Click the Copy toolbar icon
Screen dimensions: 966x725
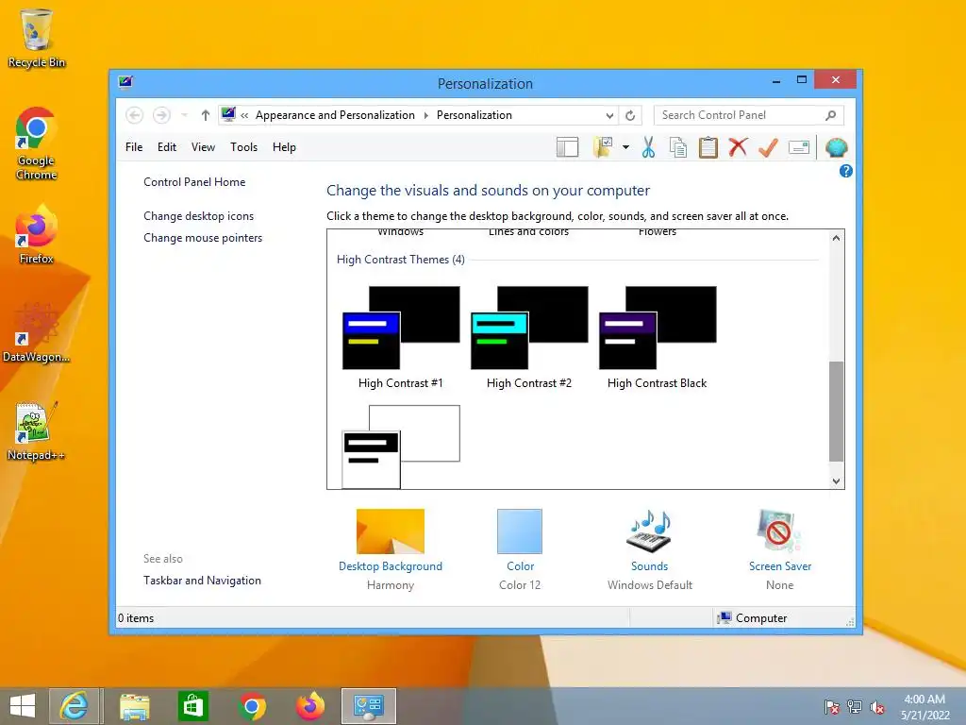pos(678,147)
